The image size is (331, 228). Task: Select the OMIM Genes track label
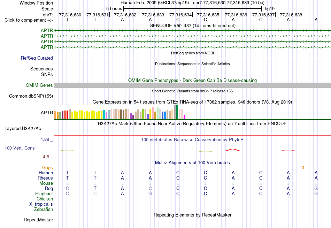coord(39,85)
